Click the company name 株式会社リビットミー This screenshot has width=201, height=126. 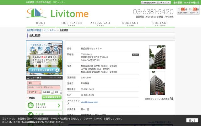coord(91,49)
